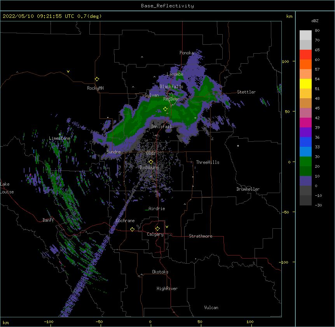335x327 pixels.
Task: Click the RockyMH label
Action: 95,88
